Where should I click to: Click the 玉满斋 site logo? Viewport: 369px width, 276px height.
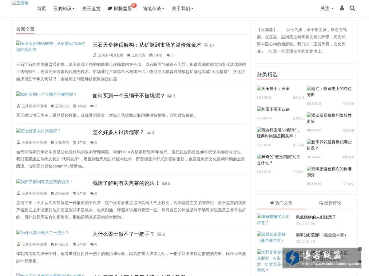tap(20, 3)
